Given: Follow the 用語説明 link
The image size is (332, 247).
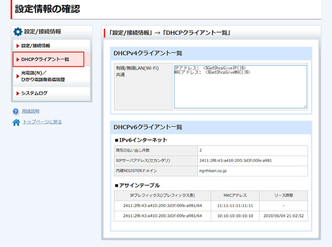Looking at the screenshot, I should [x=30, y=111].
